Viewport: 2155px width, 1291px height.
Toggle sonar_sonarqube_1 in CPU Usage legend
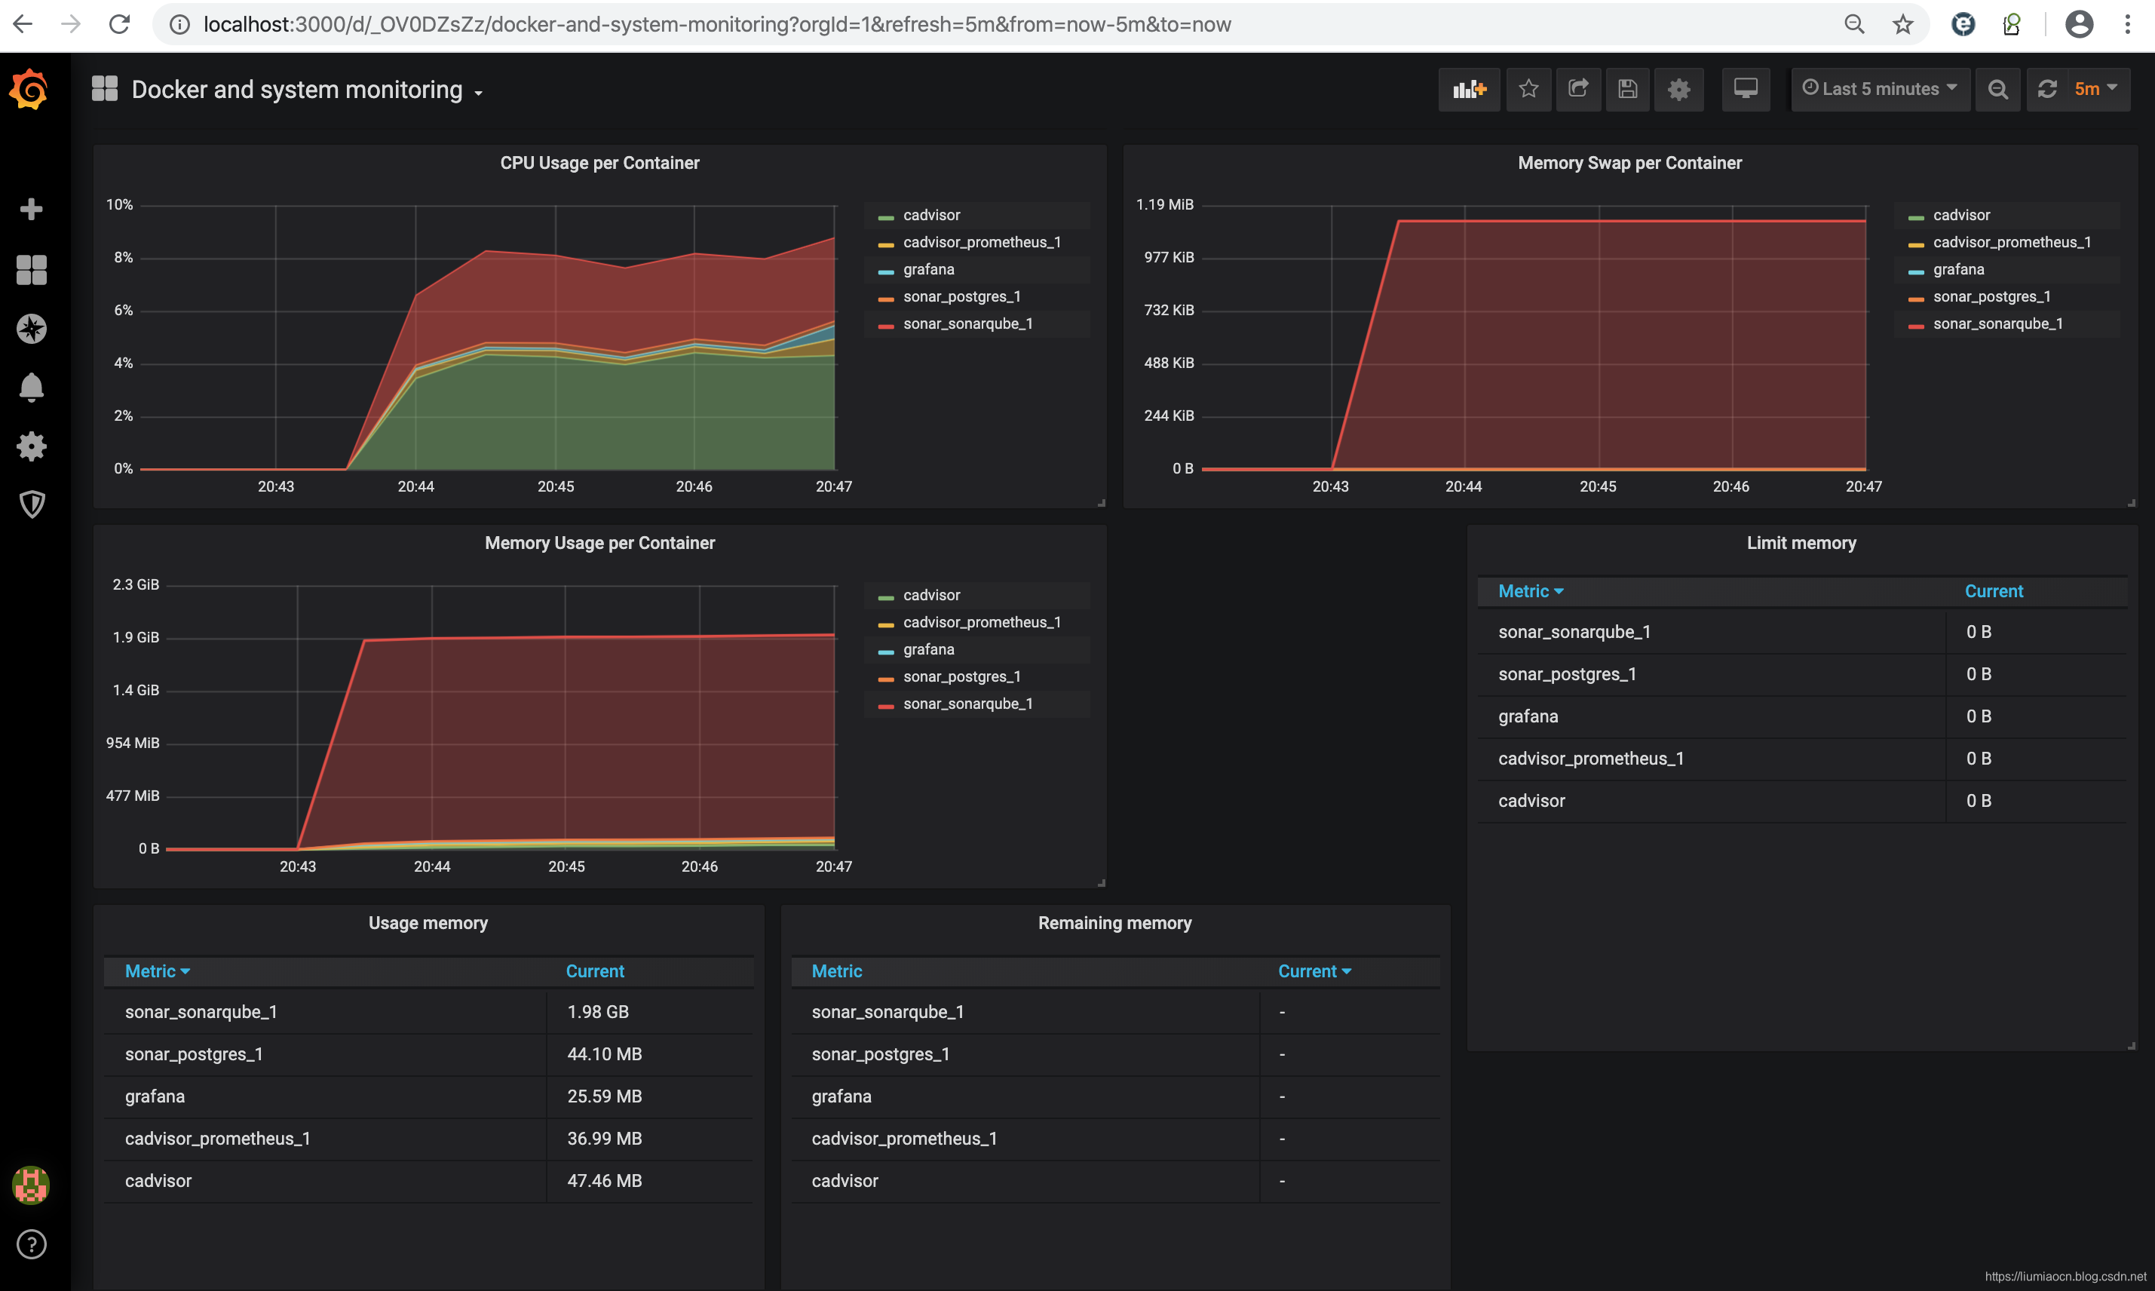[x=968, y=324]
